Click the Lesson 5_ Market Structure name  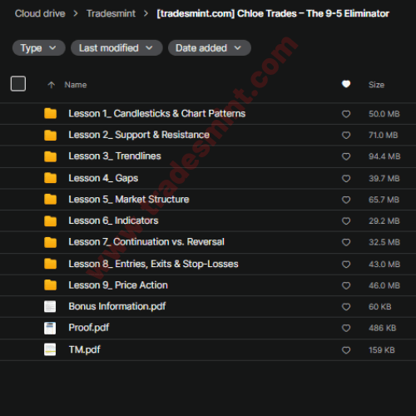pos(129,200)
